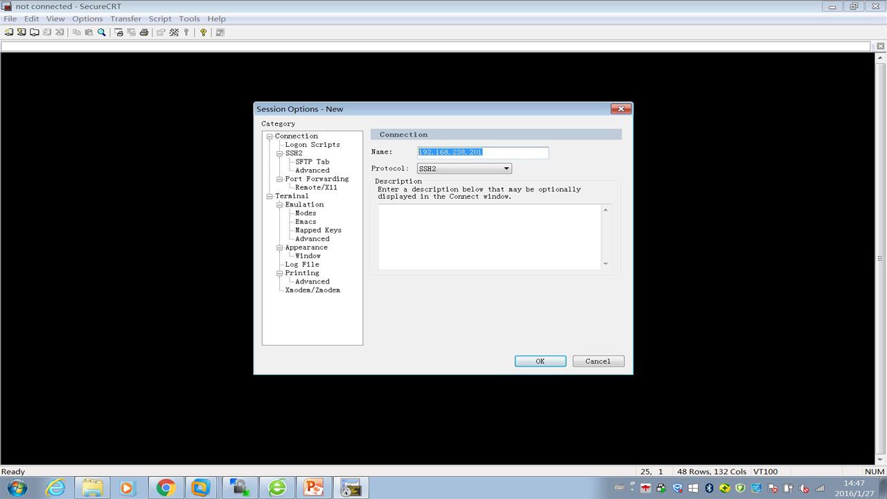Collapse the SSH2 tree node
The width and height of the screenshot is (887, 499).
click(280, 153)
